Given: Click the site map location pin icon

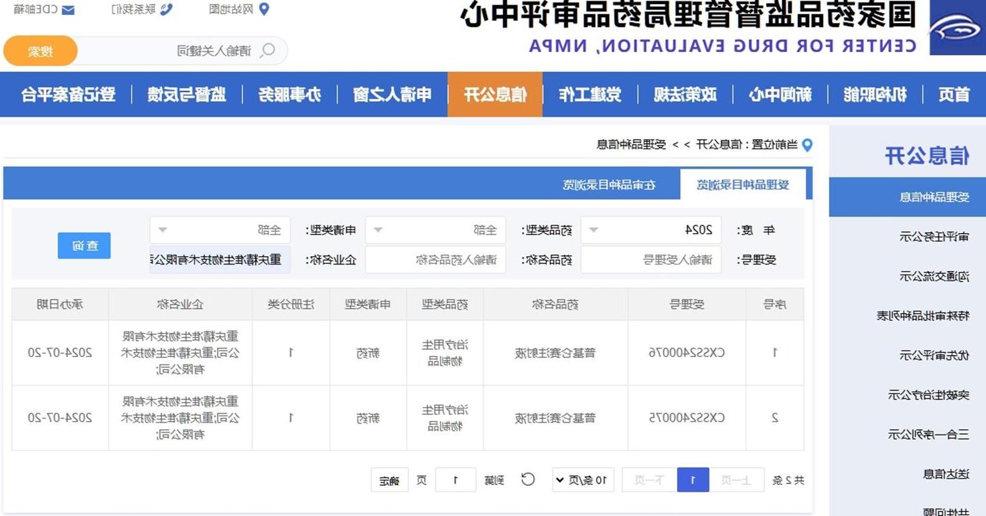Looking at the screenshot, I should point(264,9).
